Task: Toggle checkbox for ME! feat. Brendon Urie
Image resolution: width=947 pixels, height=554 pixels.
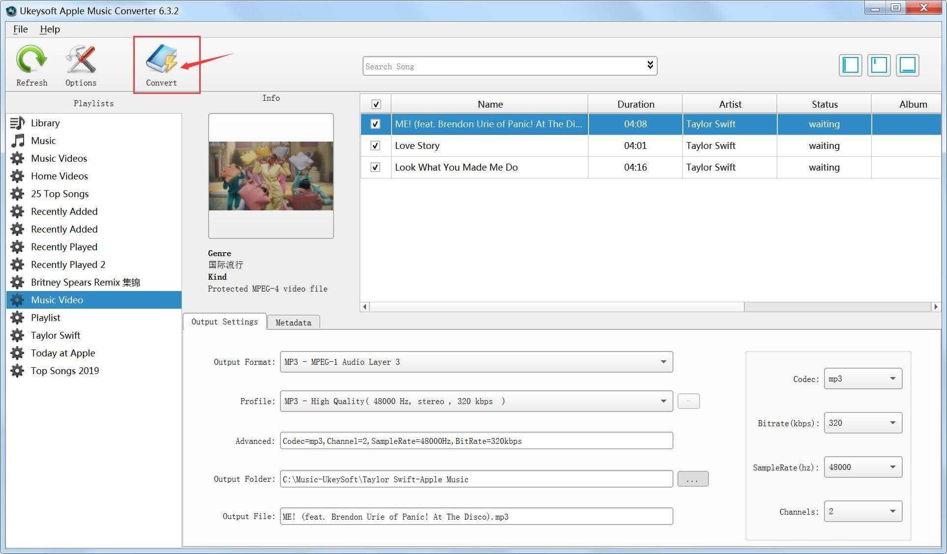Action: point(374,123)
